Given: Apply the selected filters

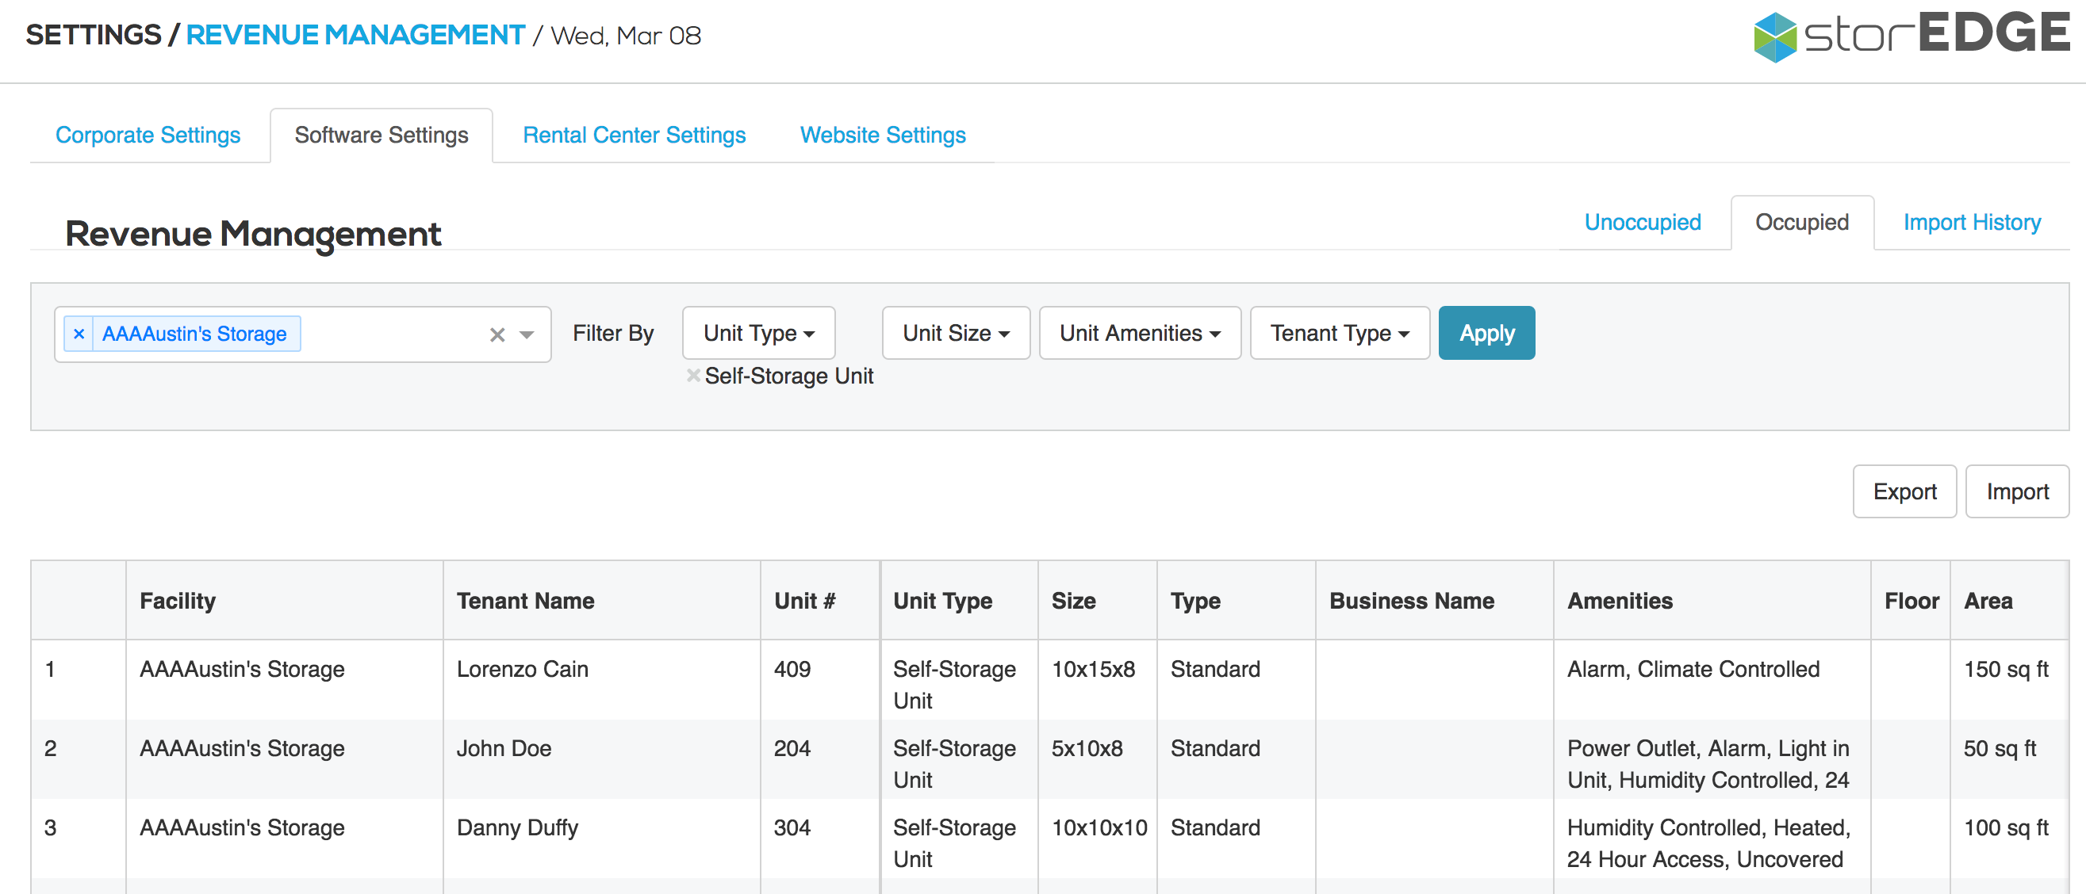Looking at the screenshot, I should (1486, 334).
